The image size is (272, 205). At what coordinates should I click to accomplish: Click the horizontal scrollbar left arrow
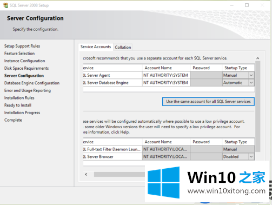pos(86,174)
